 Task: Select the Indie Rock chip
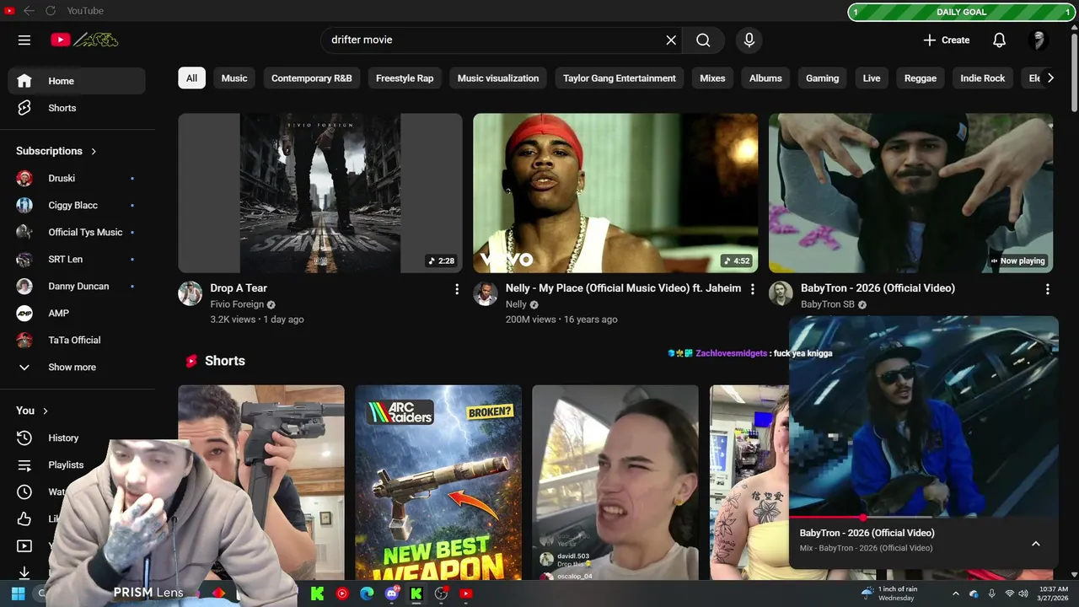point(983,78)
